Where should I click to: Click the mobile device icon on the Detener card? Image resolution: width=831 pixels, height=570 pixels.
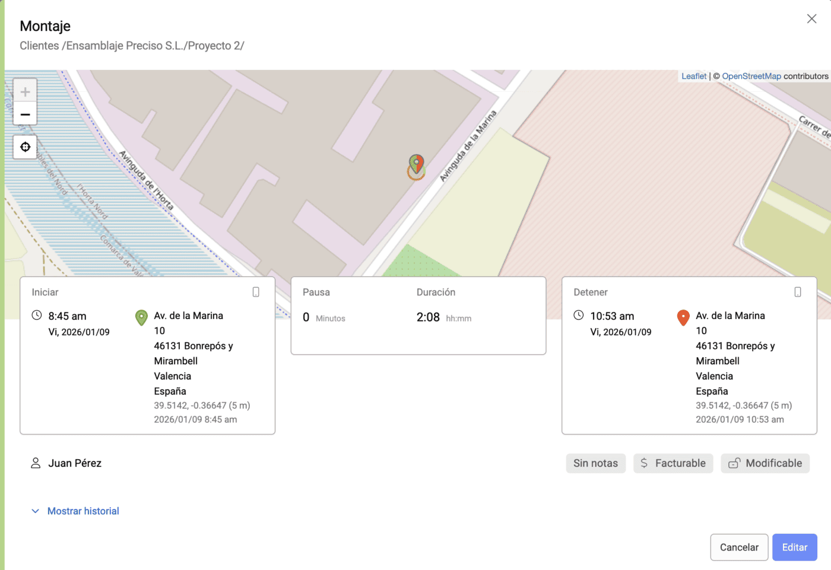(797, 292)
